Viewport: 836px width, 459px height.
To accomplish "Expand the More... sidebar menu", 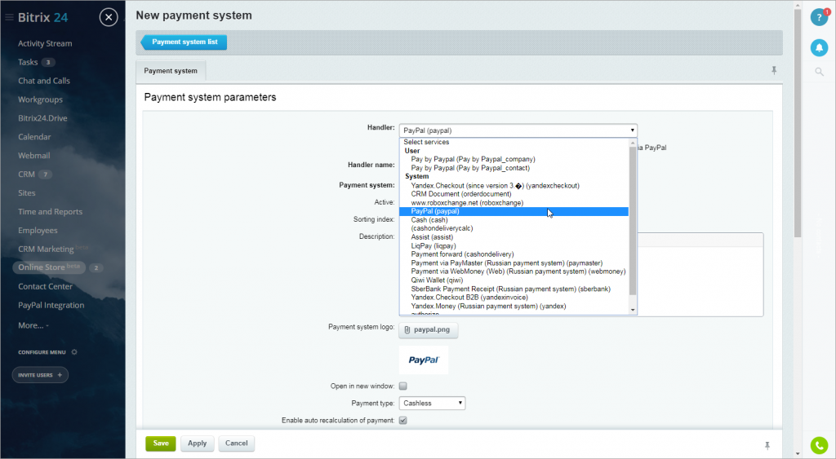I will [33, 325].
